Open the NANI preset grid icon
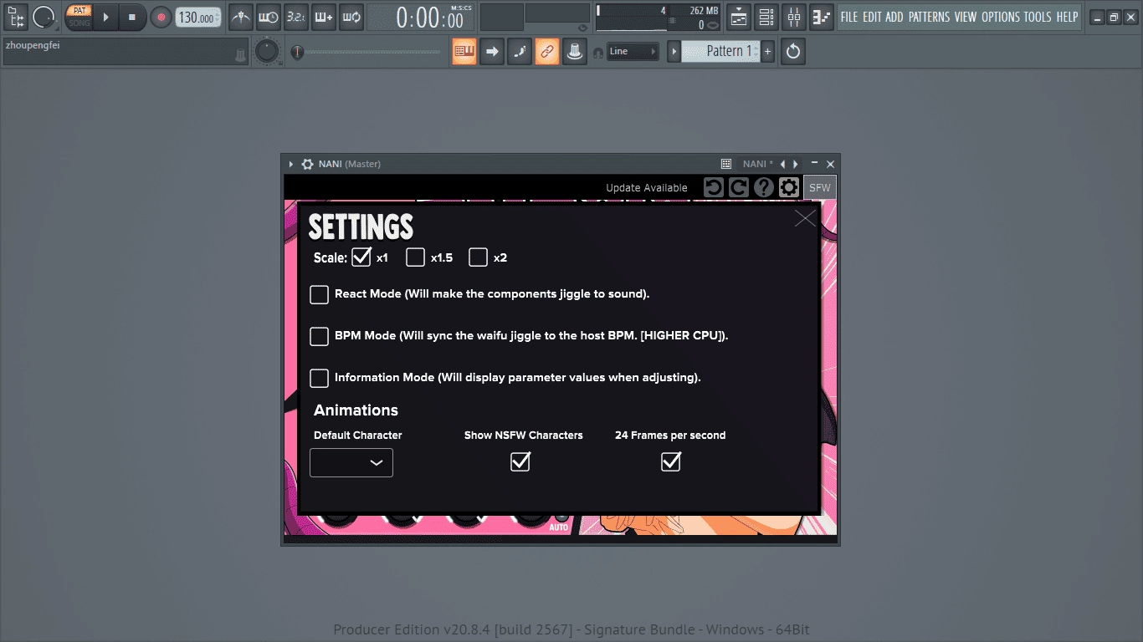1143x642 pixels. click(x=726, y=164)
